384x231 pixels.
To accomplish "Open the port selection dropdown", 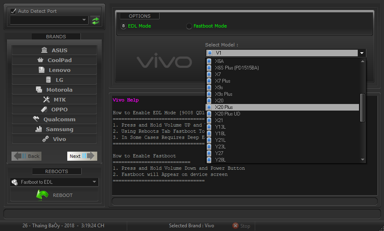I will [49, 20].
